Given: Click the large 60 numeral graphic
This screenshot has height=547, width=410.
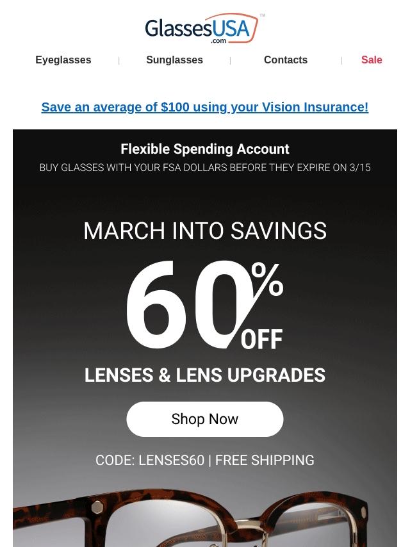Looking at the screenshot, I should (186, 306).
